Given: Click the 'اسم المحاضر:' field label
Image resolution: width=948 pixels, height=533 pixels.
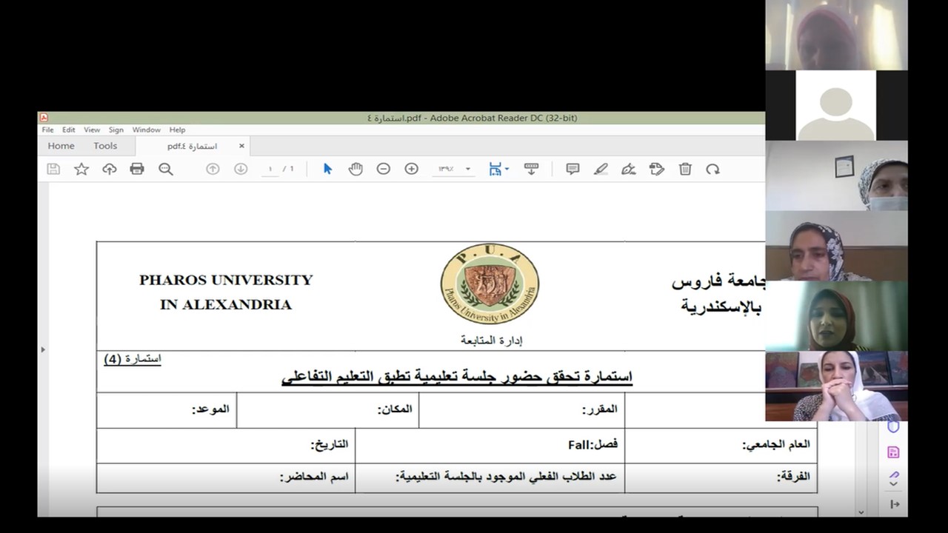Looking at the screenshot, I should point(314,477).
